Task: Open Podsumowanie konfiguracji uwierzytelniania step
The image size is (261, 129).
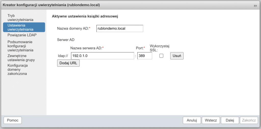Action: coord(20,46)
